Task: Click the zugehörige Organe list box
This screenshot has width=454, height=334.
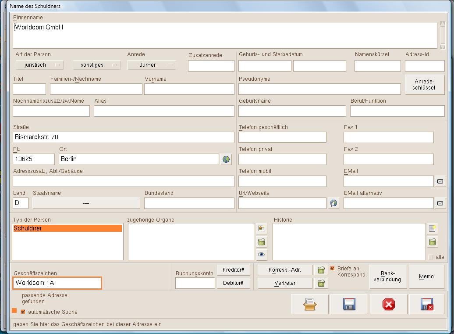Action: click(192, 241)
